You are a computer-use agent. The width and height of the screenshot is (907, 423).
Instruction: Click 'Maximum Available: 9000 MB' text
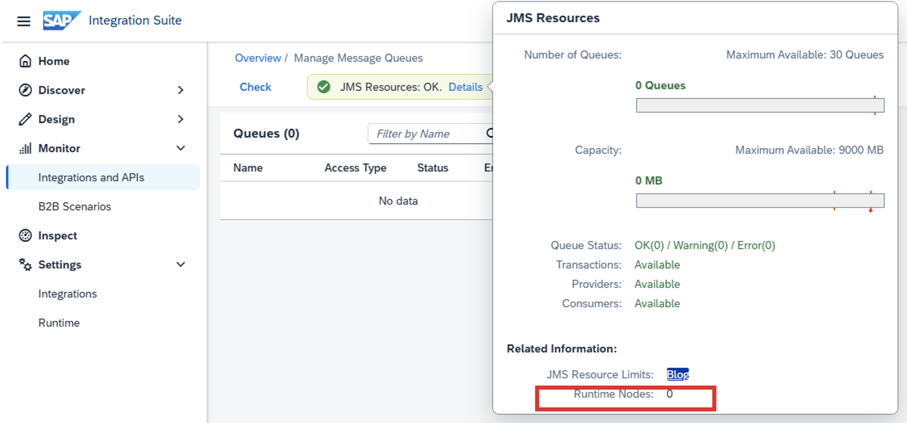(809, 150)
